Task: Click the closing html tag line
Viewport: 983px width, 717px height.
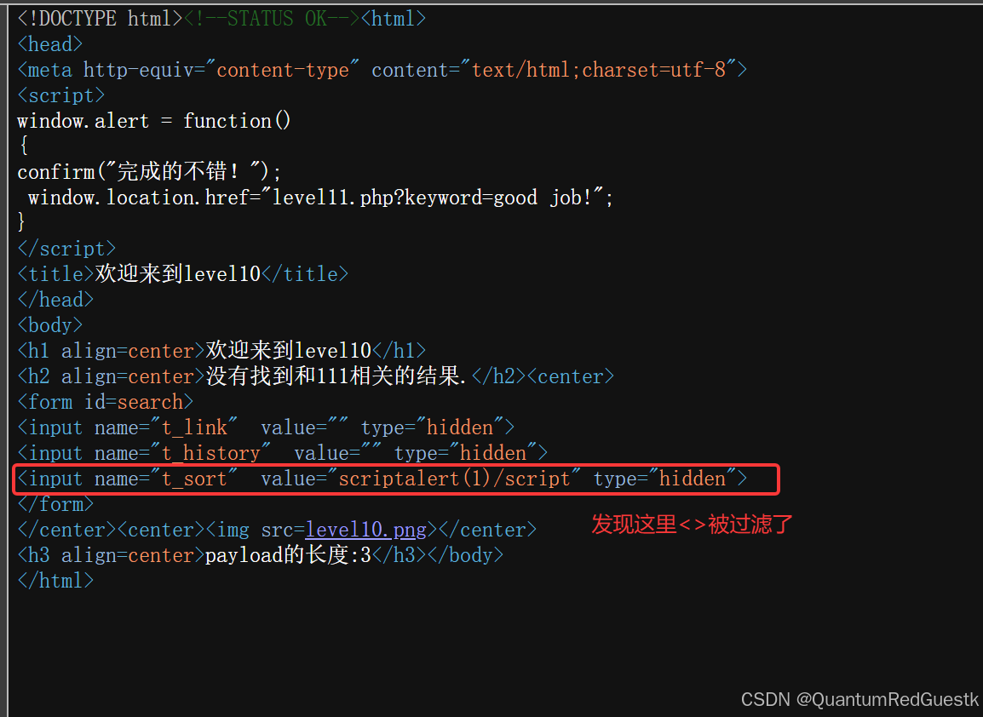Action: (56, 581)
